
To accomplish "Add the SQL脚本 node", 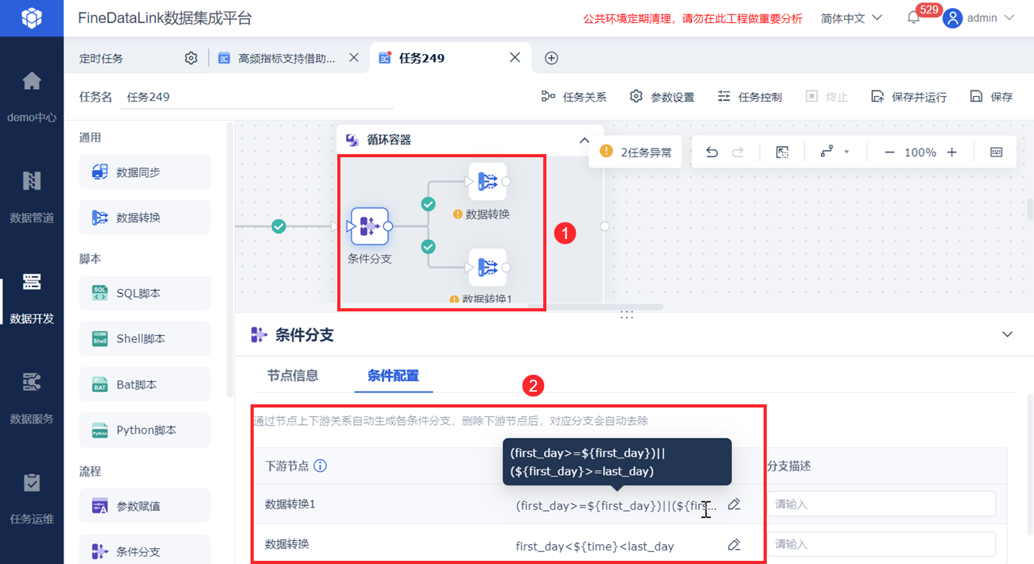I will [145, 293].
